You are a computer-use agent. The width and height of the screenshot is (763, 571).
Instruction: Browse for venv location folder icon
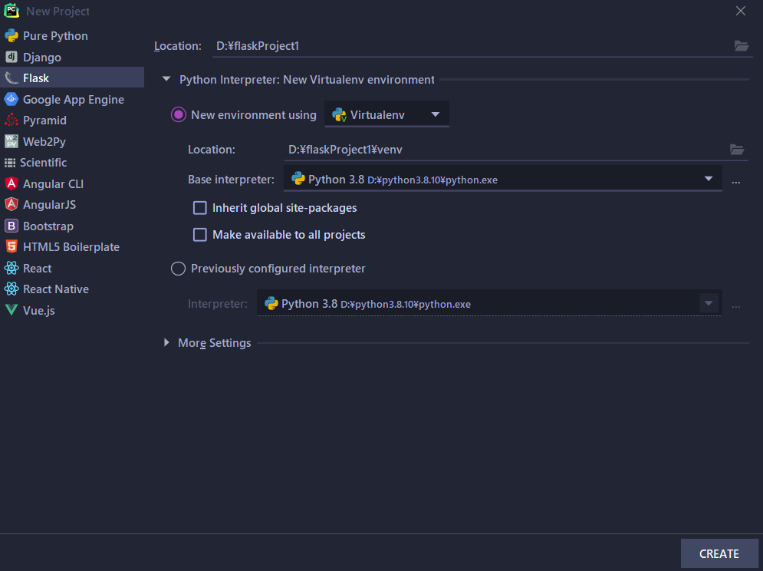tap(737, 150)
